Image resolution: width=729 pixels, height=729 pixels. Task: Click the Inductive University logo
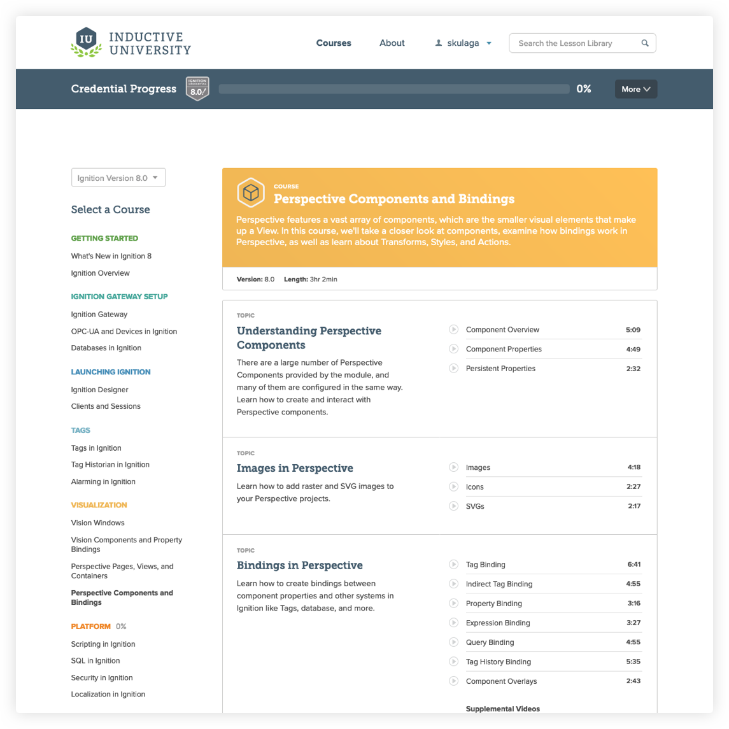pyautogui.click(x=131, y=43)
